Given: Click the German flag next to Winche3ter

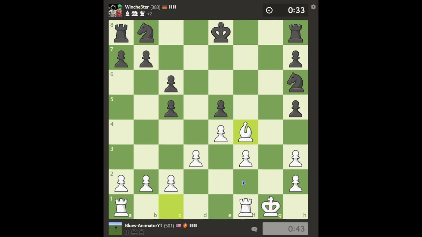Looking at the screenshot, I should click(x=164, y=7).
